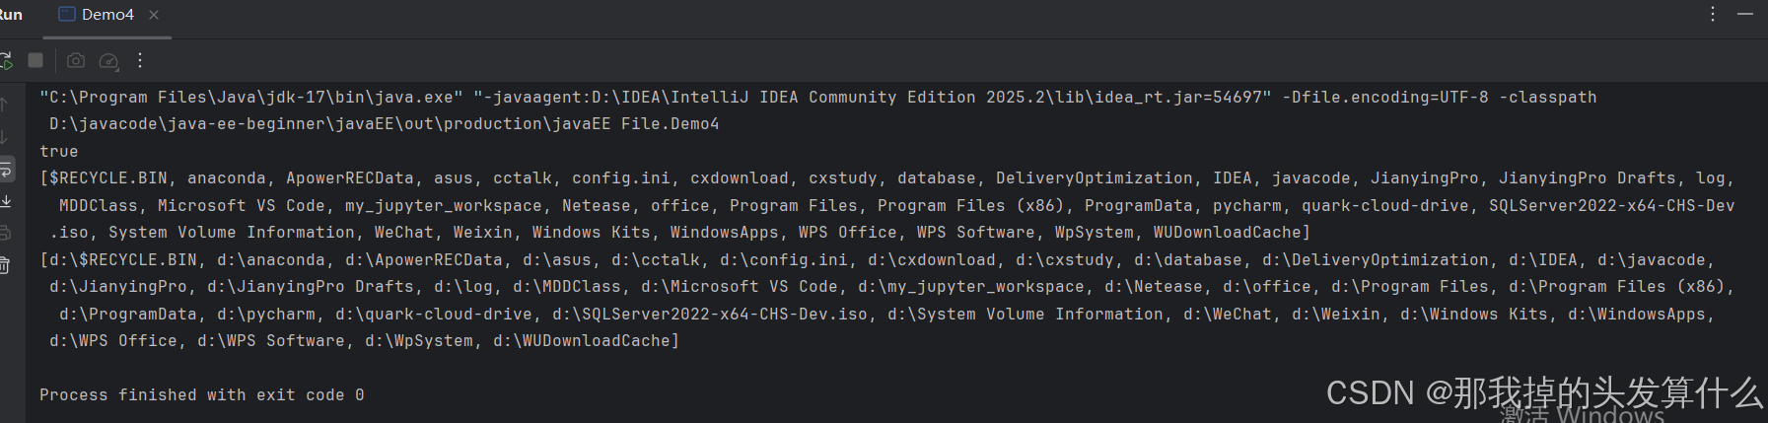Open the Run tool window options menu

coord(1713,14)
